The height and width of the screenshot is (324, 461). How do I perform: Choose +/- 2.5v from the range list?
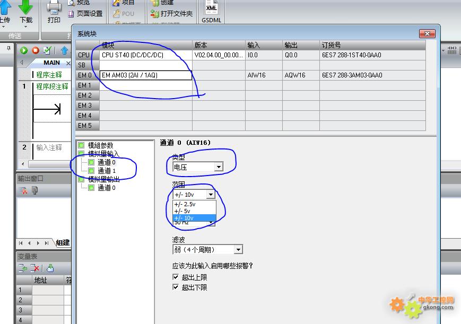pos(195,204)
